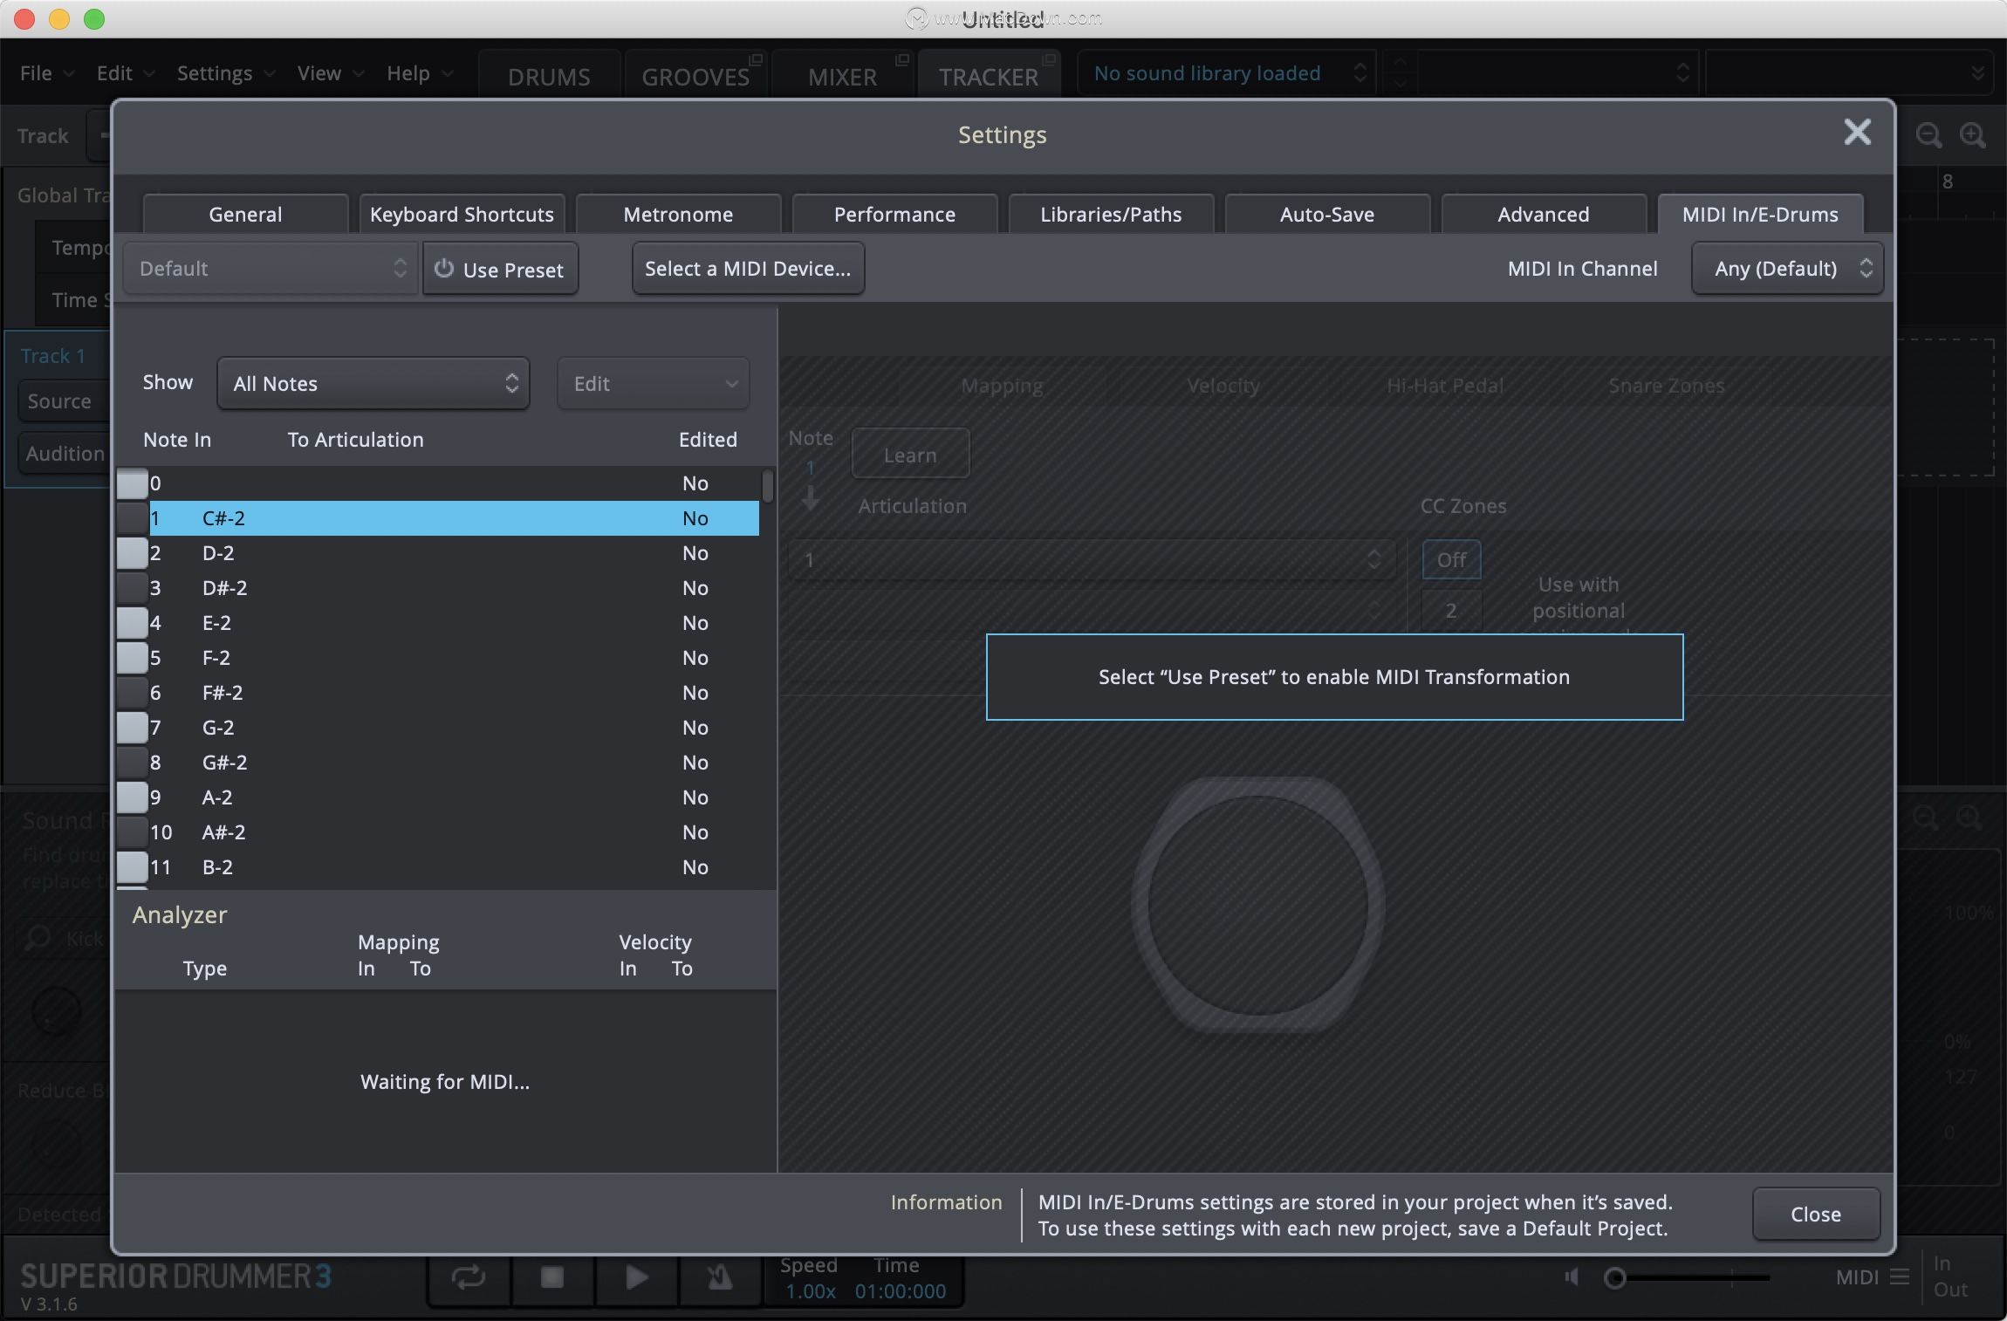
Task: Switch to the Performance tab
Action: click(894, 215)
